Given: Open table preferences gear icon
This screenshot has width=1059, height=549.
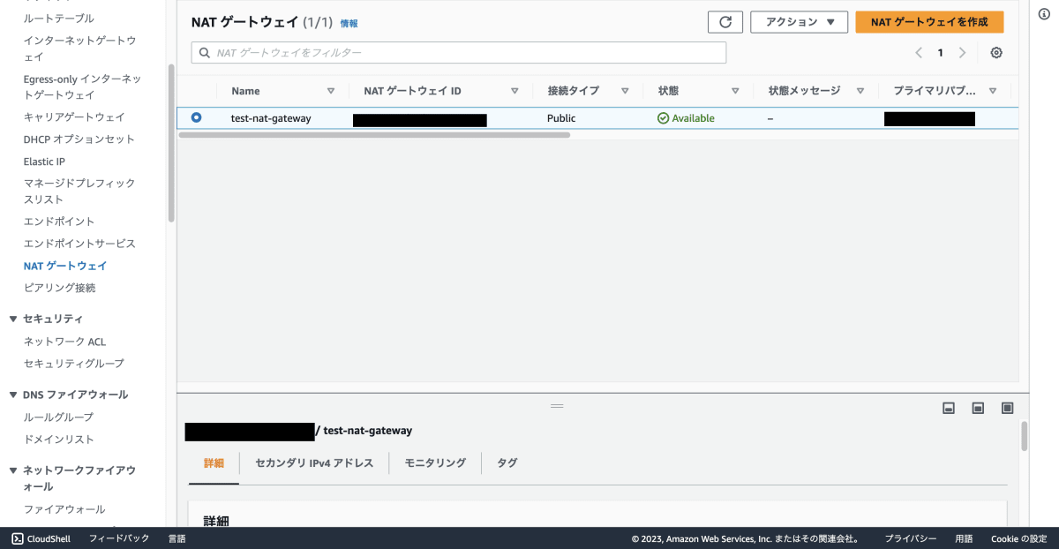Looking at the screenshot, I should (996, 53).
